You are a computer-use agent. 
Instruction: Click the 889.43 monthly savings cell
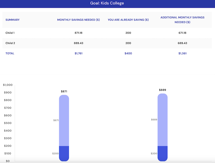pyautogui.click(x=78, y=43)
